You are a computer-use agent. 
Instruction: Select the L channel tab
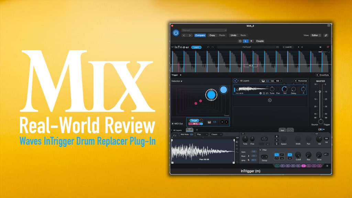click(x=245, y=41)
